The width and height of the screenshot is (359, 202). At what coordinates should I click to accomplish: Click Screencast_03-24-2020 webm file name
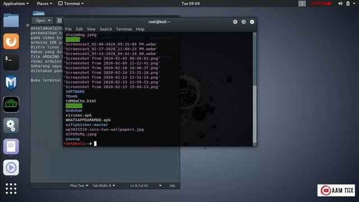click(x=111, y=54)
